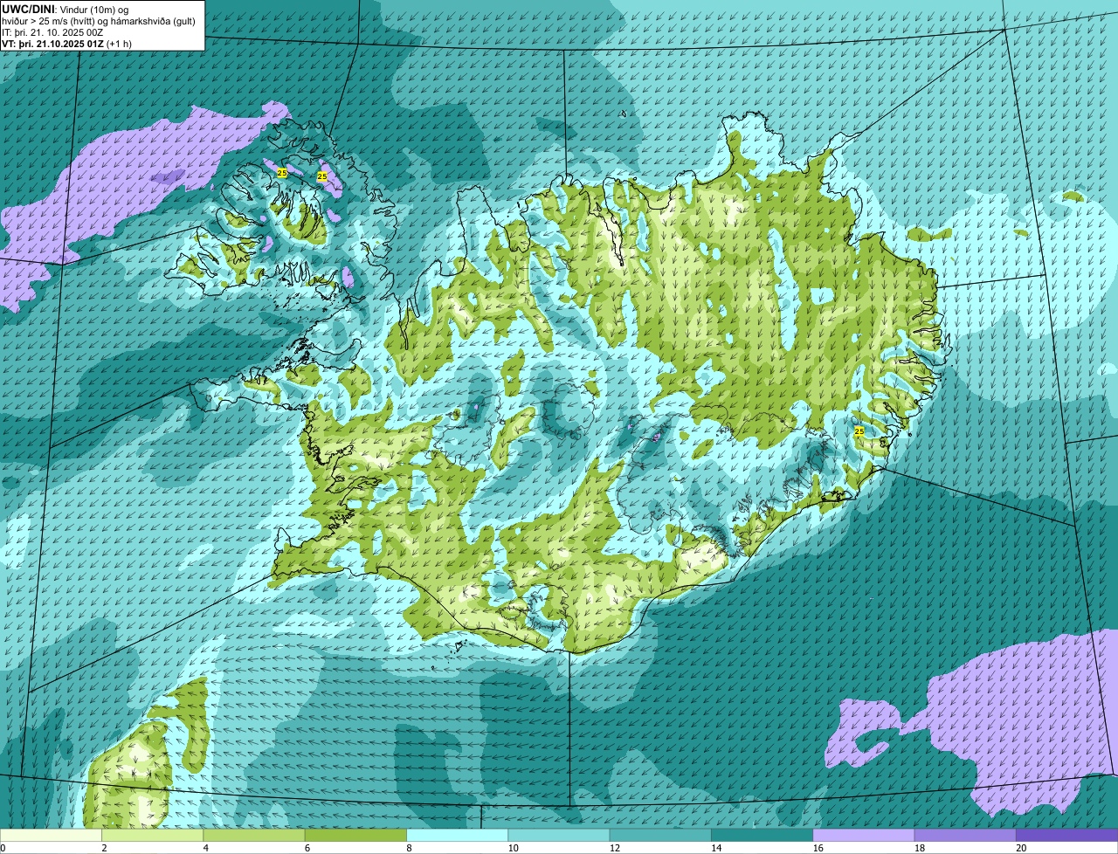Click the yellow 25 gust marker on the east coast

[x=859, y=432]
